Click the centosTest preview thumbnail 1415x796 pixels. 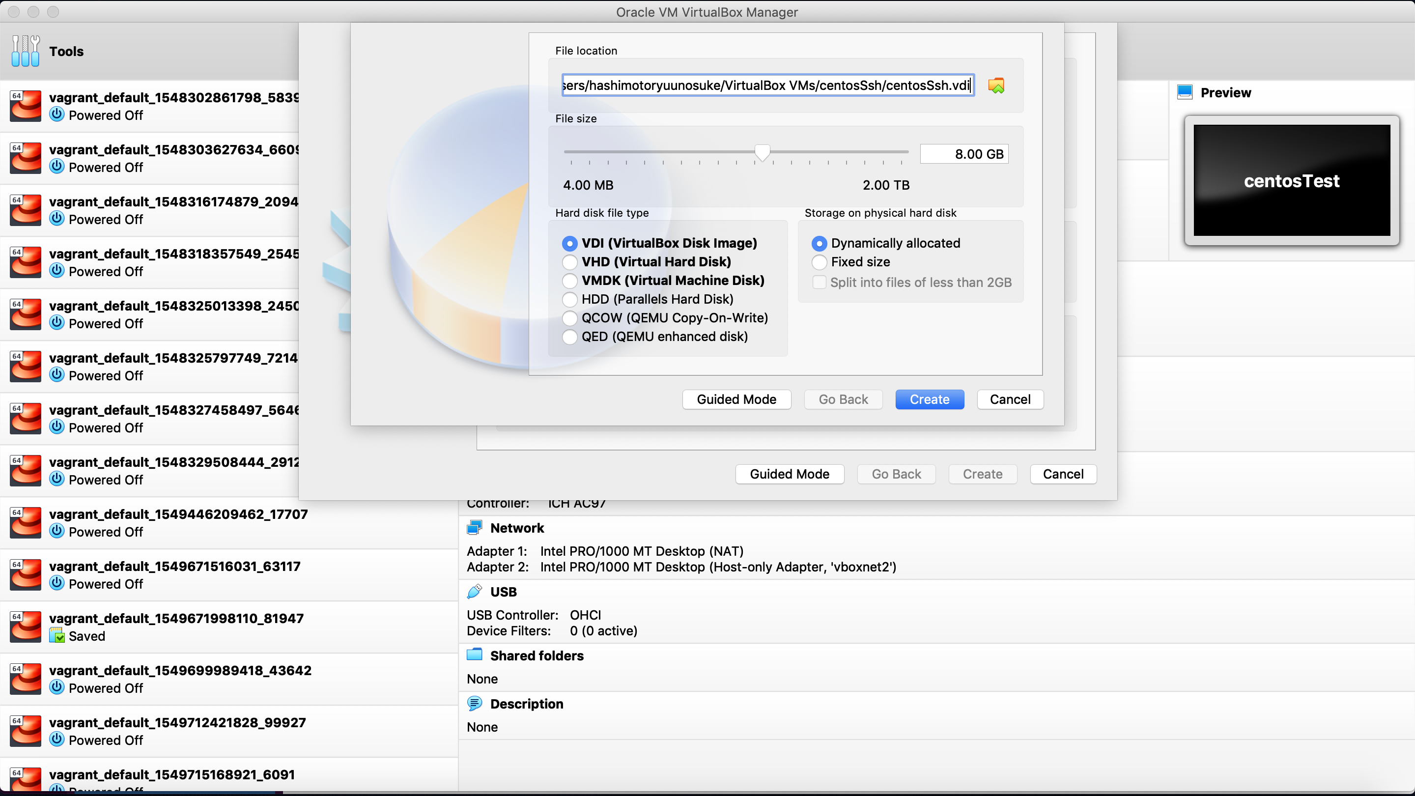[x=1291, y=180]
